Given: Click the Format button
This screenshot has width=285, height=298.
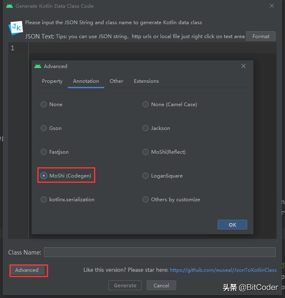Looking at the screenshot, I should coord(261,36).
